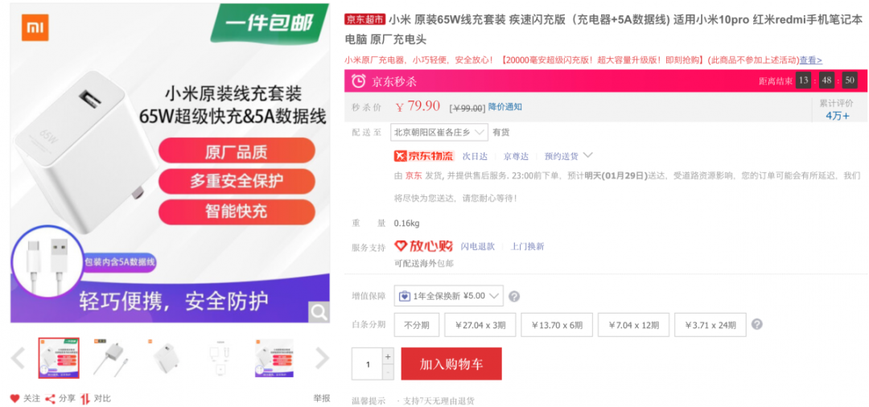Click the 放心购 service logo
The width and height of the screenshot is (869, 407).
[x=423, y=246]
